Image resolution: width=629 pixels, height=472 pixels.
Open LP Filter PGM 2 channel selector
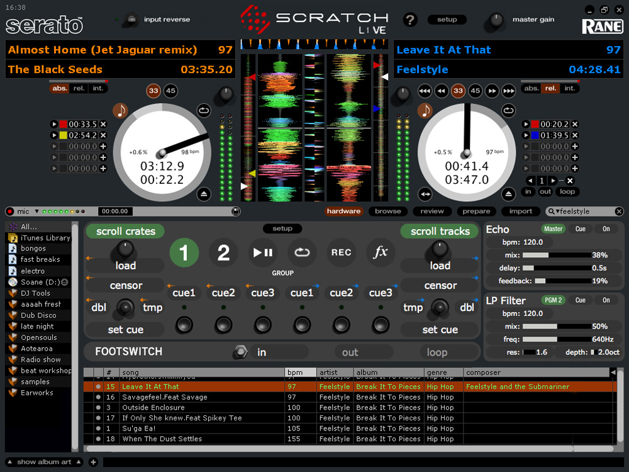pos(553,300)
